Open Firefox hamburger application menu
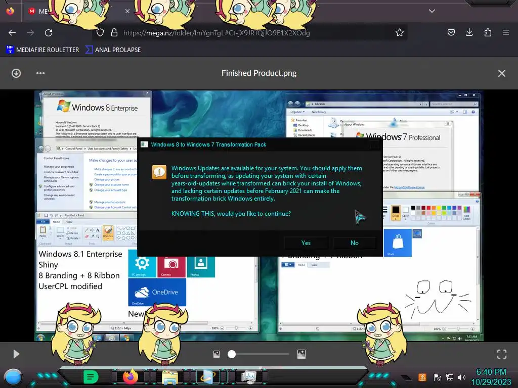This screenshot has width=518, height=388. tap(505, 32)
